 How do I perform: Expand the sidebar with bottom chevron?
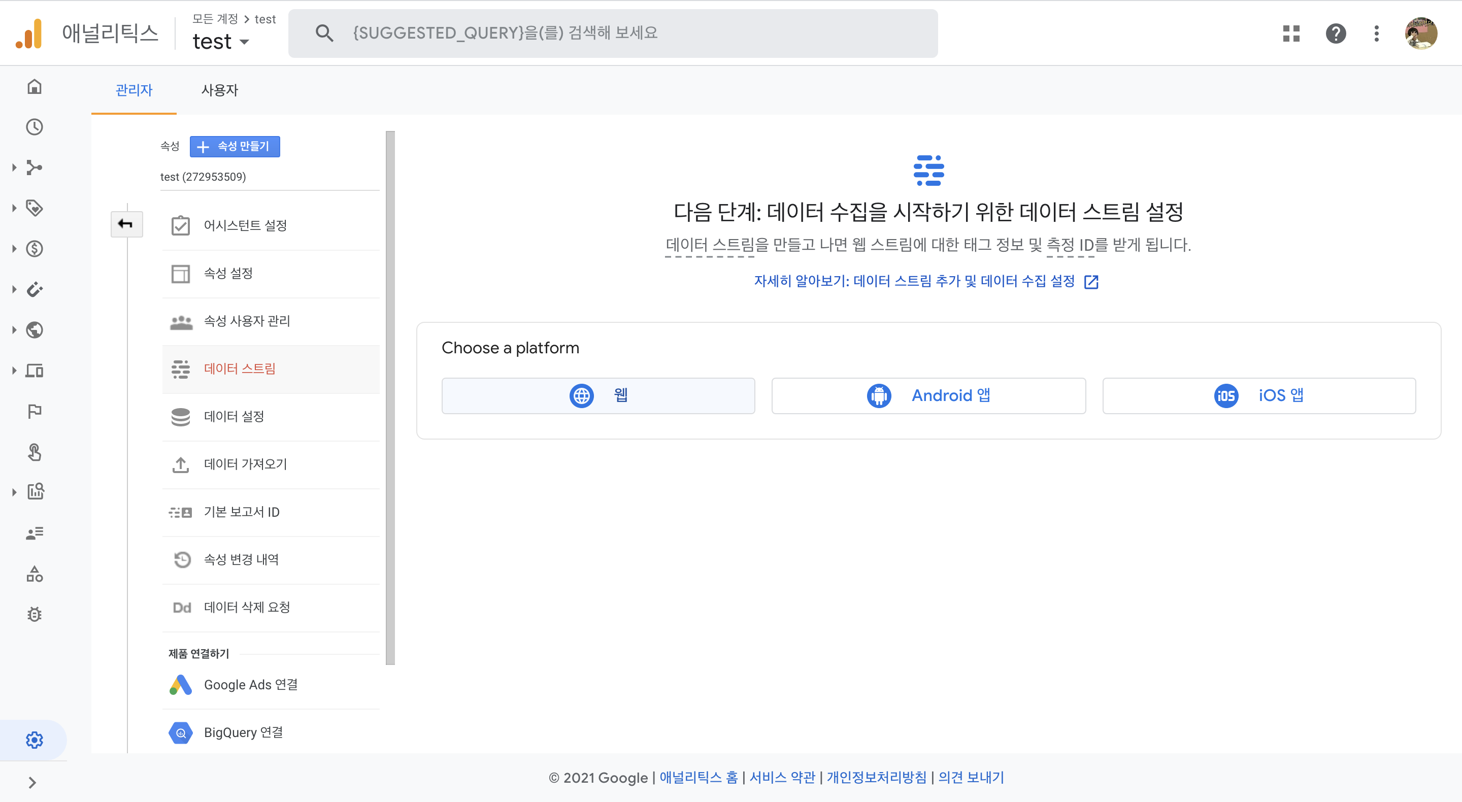(32, 783)
